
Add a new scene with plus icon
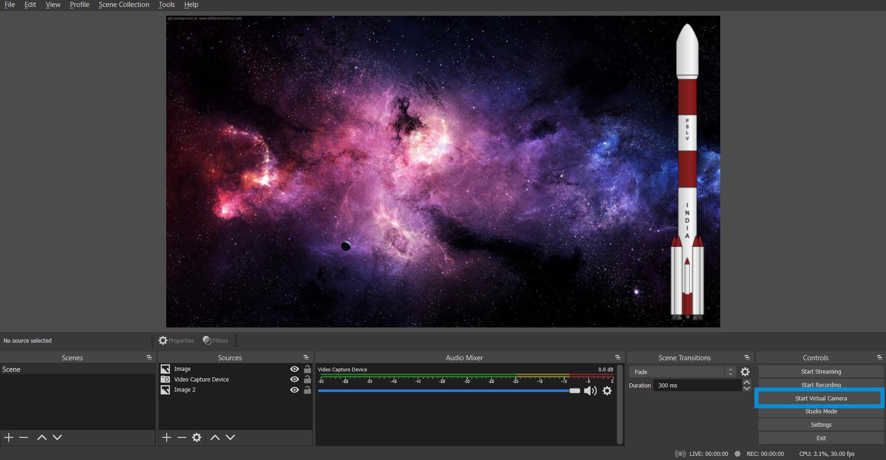tap(9, 437)
